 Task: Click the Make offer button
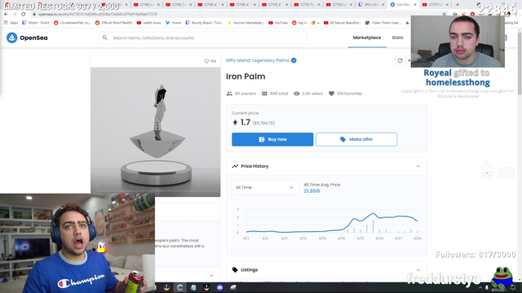tap(356, 139)
